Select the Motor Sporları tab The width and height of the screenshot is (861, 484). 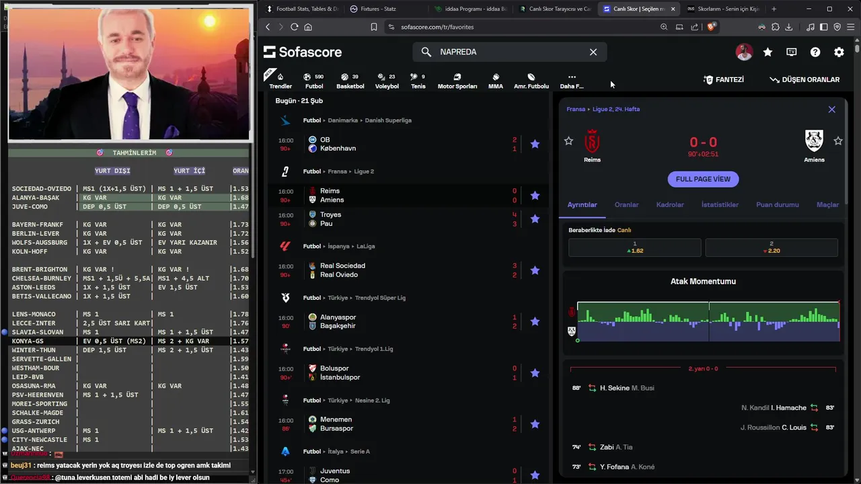click(457, 81)
